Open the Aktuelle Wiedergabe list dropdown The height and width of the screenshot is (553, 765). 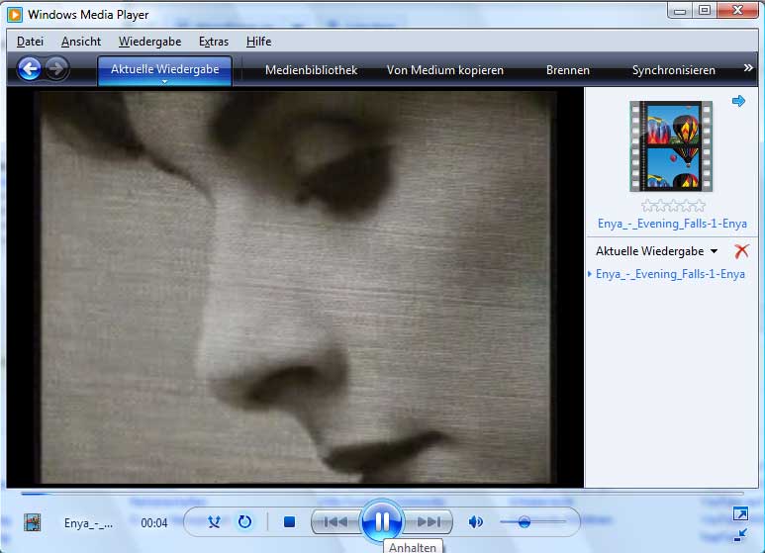657,251
